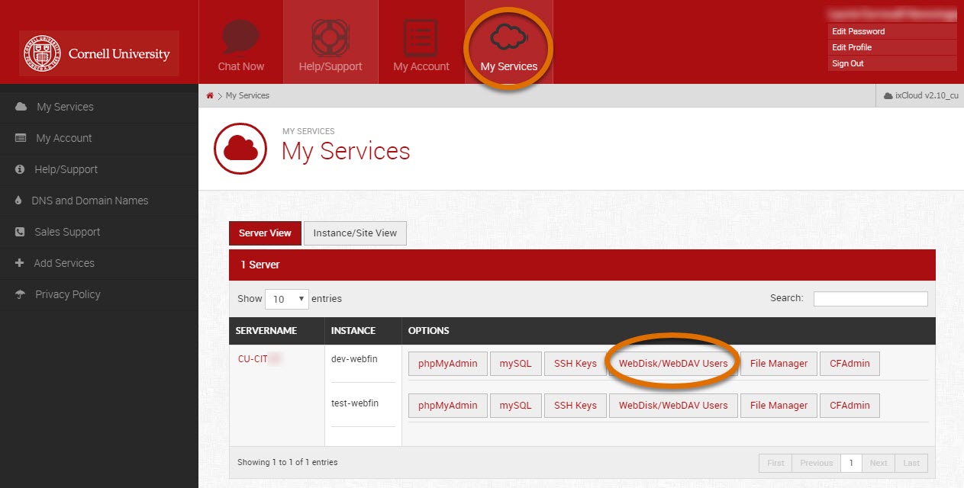Viewport: 964px width, 488px height.
Task: Click the First pagination button
Action: click(x=775, y=463)
